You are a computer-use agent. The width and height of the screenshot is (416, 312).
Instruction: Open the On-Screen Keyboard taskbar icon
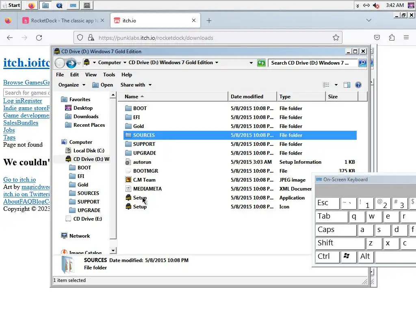pyautogui.click(x=73, y=5)
